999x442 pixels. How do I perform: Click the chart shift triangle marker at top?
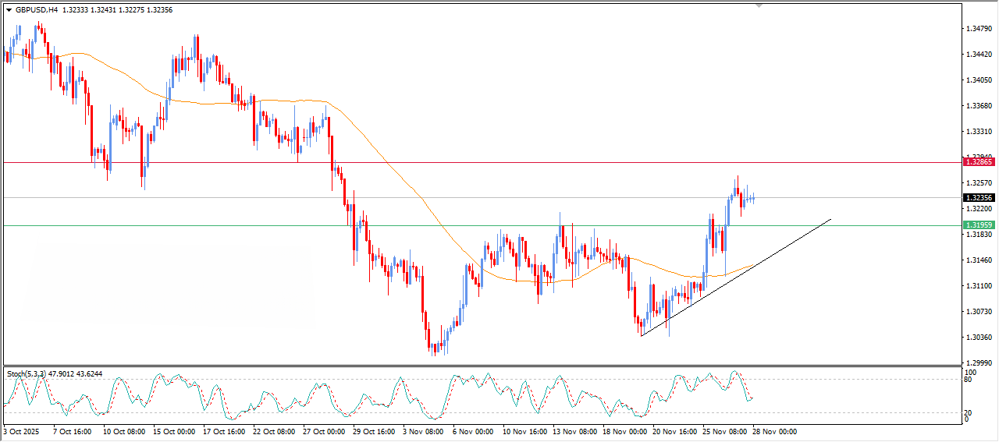click(x=759, y=5)
